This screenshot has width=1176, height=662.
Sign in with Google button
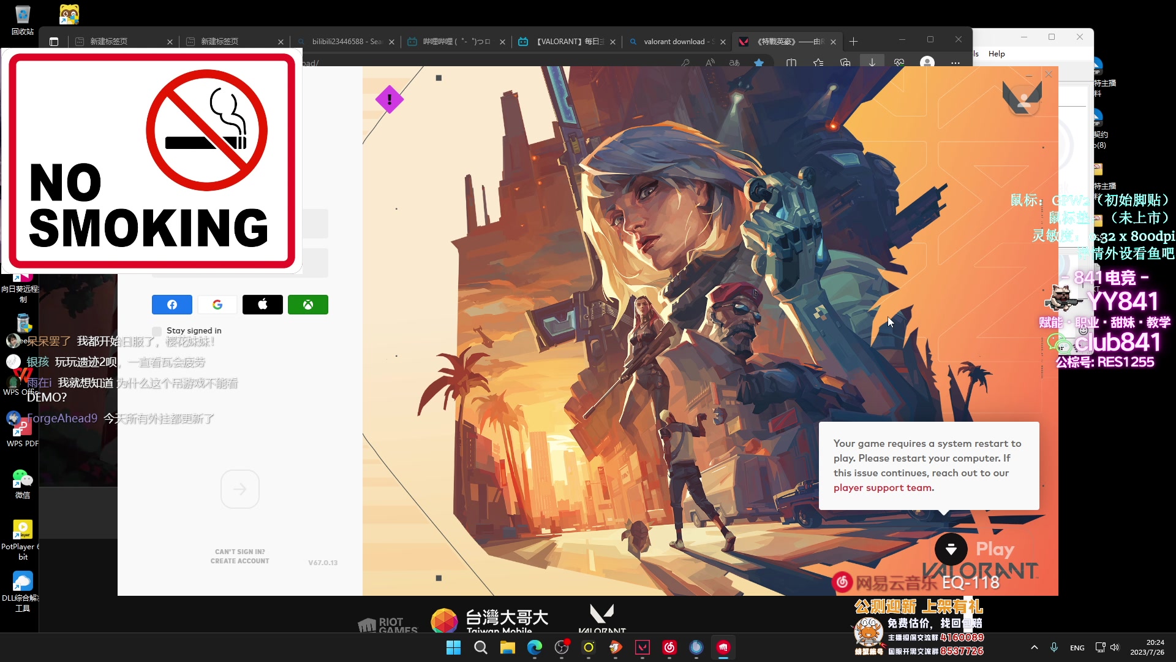[x=217, y=305]
